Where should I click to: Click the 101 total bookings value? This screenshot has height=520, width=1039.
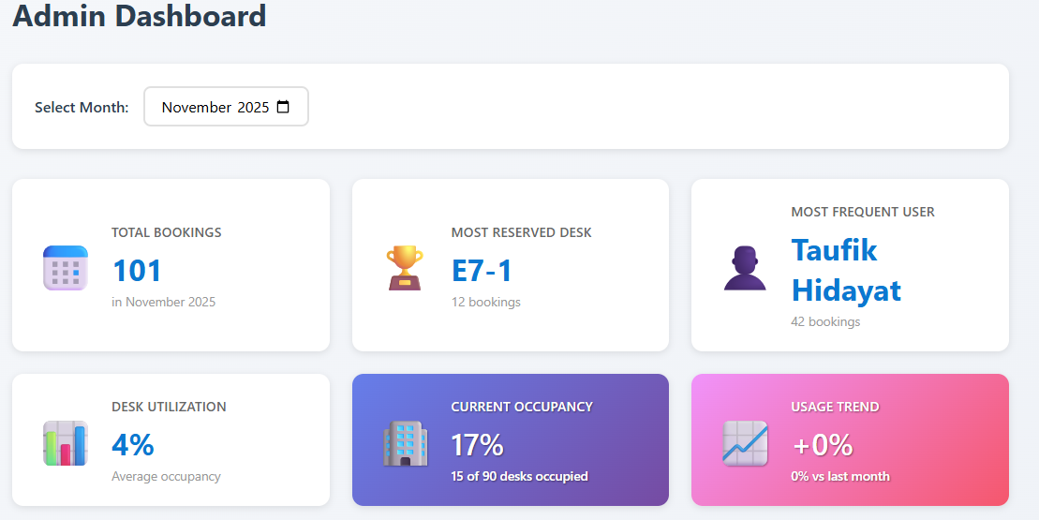137,270
